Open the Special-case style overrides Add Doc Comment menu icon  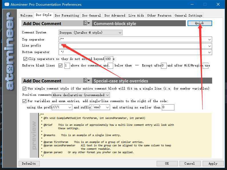(87, 80)
